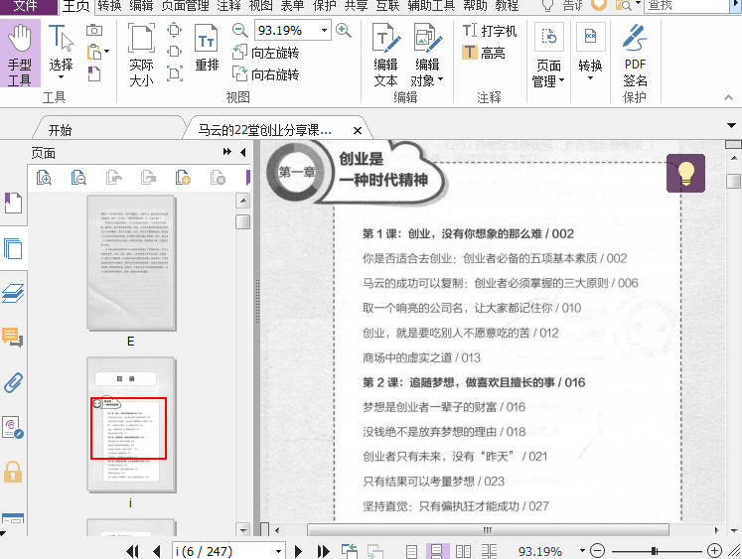Switch to the Page Management (页面管理) tab
742x559 pixels.
tap(185, 6)
